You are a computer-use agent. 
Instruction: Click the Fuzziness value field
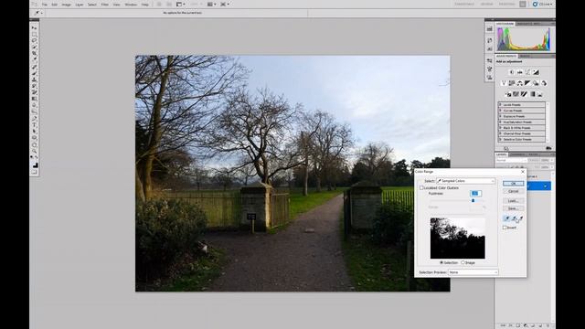tap(475, 193)
